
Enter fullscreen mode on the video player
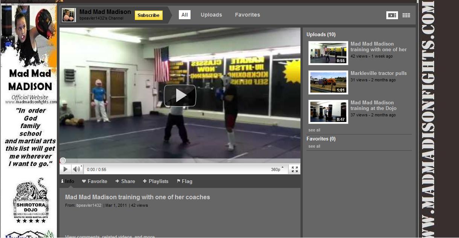click(x=294, y=169)
